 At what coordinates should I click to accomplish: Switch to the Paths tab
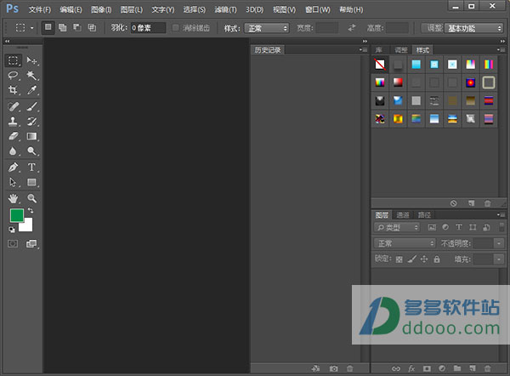[x=424, y=215]
